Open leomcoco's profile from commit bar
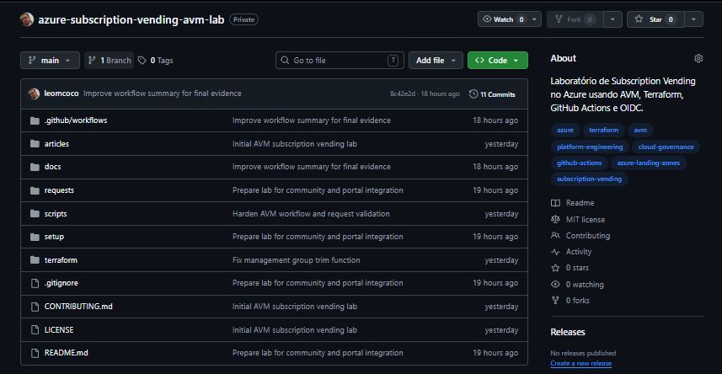This screenshot has width=722, height=374. pos(62,93)
